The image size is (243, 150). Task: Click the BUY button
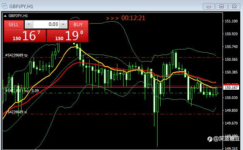[x=78, y=24]
